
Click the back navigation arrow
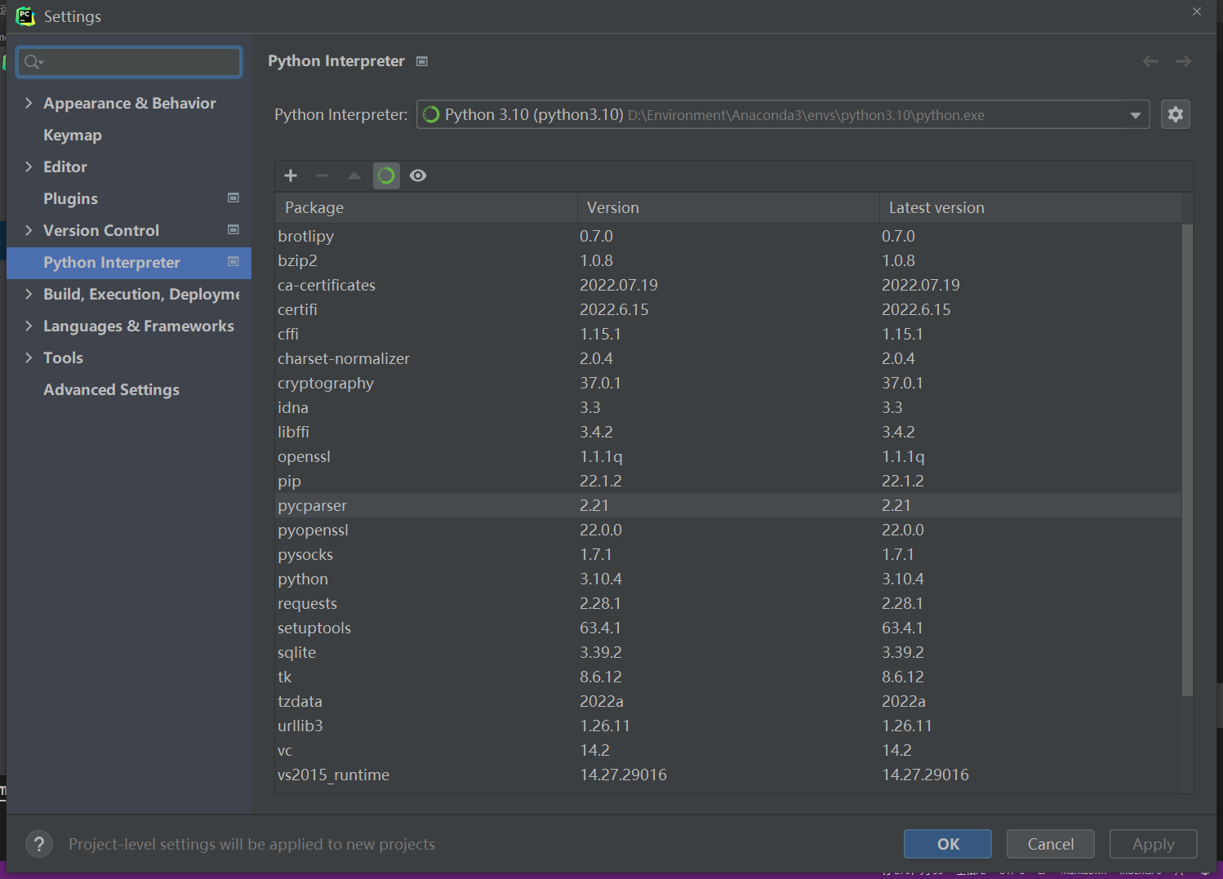click(x=1150, y=61)
